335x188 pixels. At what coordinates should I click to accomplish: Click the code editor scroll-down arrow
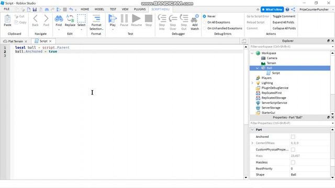245,178
